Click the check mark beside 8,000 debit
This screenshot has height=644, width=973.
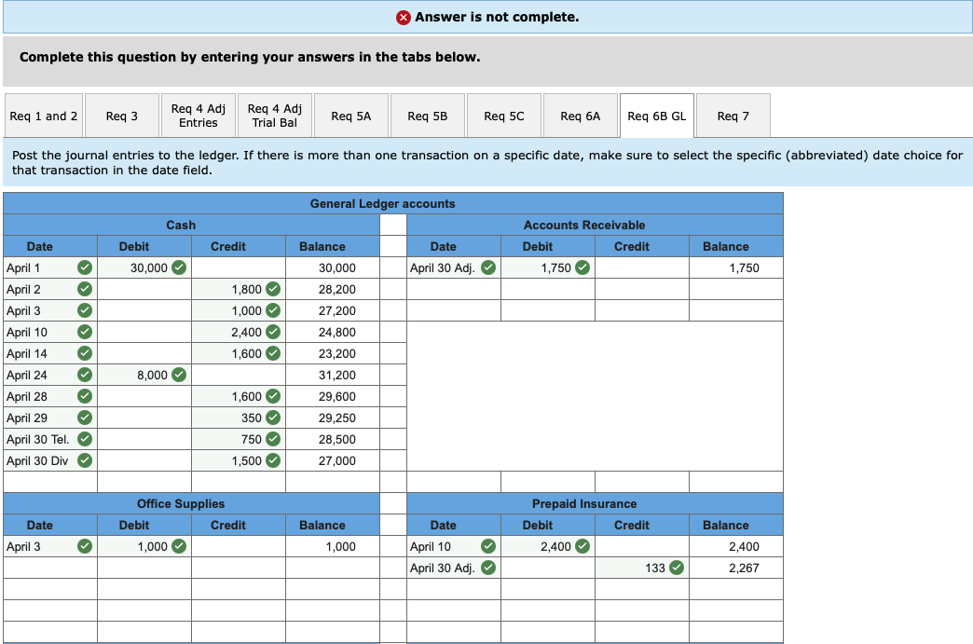[x=179, y=375]
